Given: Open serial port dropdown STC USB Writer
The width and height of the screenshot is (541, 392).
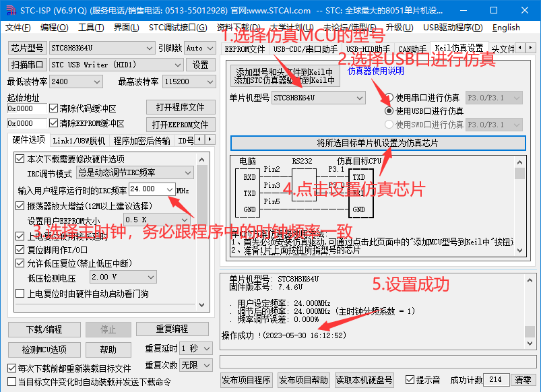Looking at the screenshot, I should tap(116, 65).
